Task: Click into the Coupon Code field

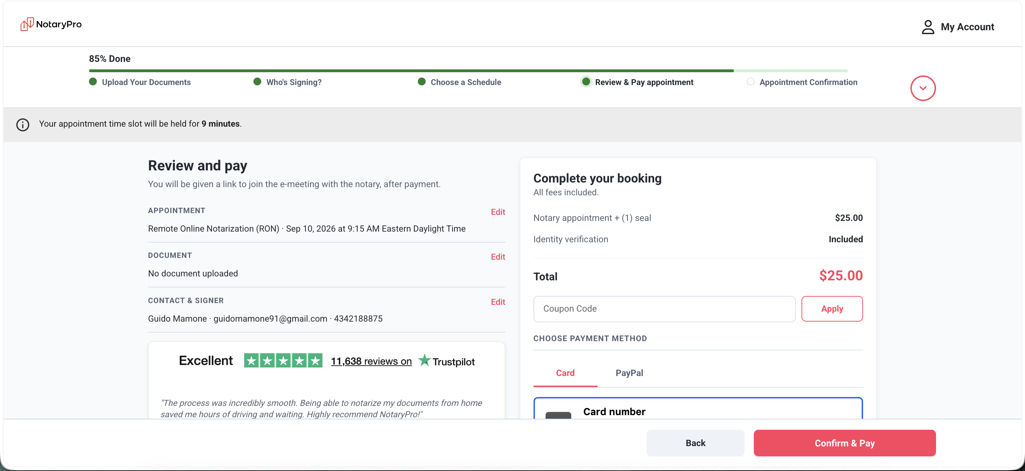Action: pos(664,309)
